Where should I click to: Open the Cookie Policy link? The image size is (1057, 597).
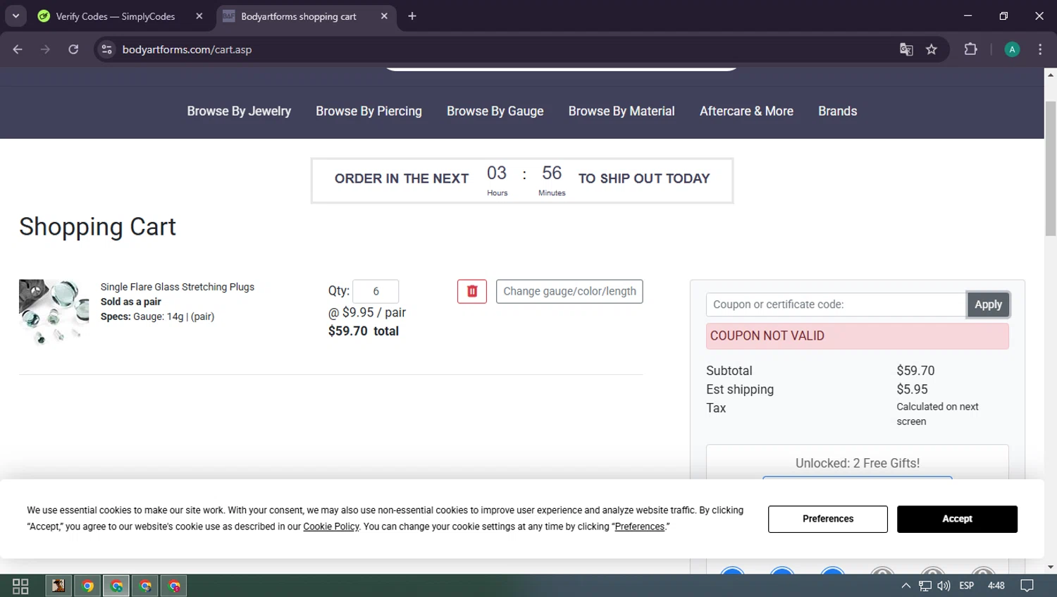331,527
